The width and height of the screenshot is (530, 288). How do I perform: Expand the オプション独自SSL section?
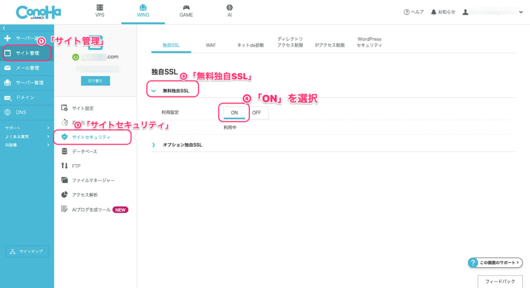pos(154,145)
